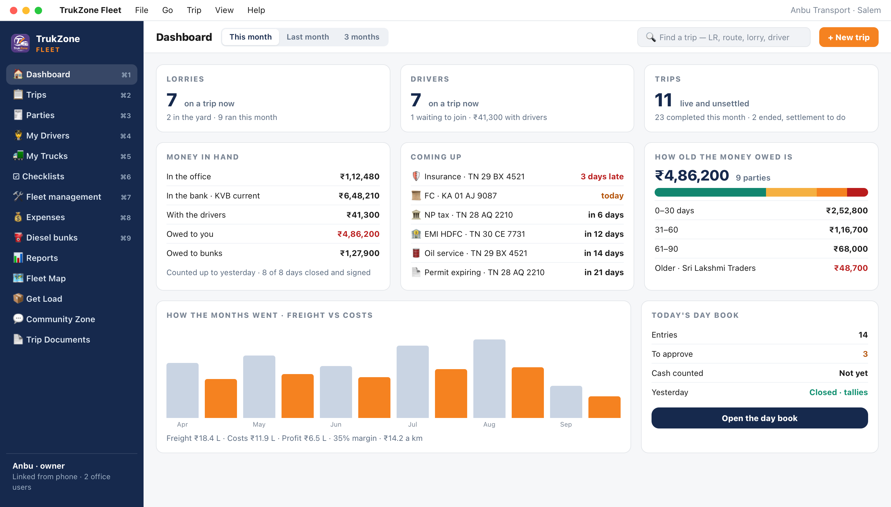Image resolution: width=891 pixels, height=507 pixels.
Task: Click the green 0–30 days bar segment
Action: click(710, 192)
